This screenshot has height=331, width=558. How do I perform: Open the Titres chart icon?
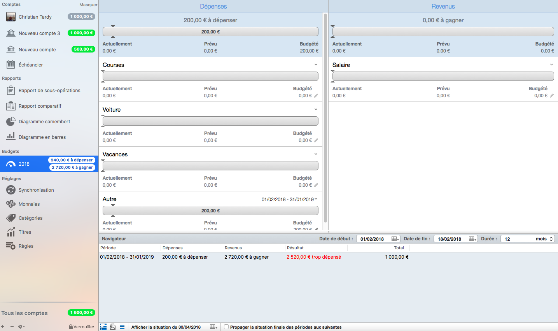click(11, 232)
